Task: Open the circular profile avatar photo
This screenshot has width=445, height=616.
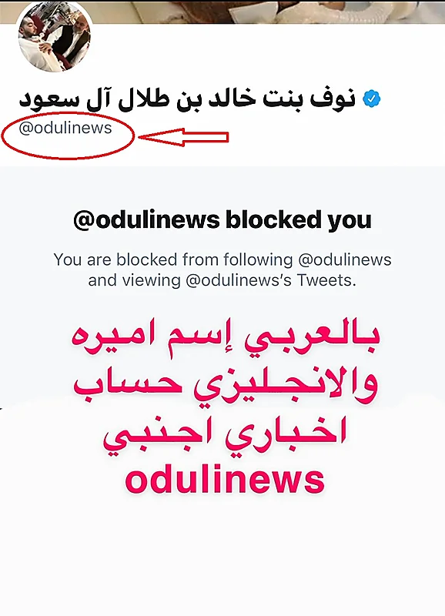Action: (x=55, y=38)
